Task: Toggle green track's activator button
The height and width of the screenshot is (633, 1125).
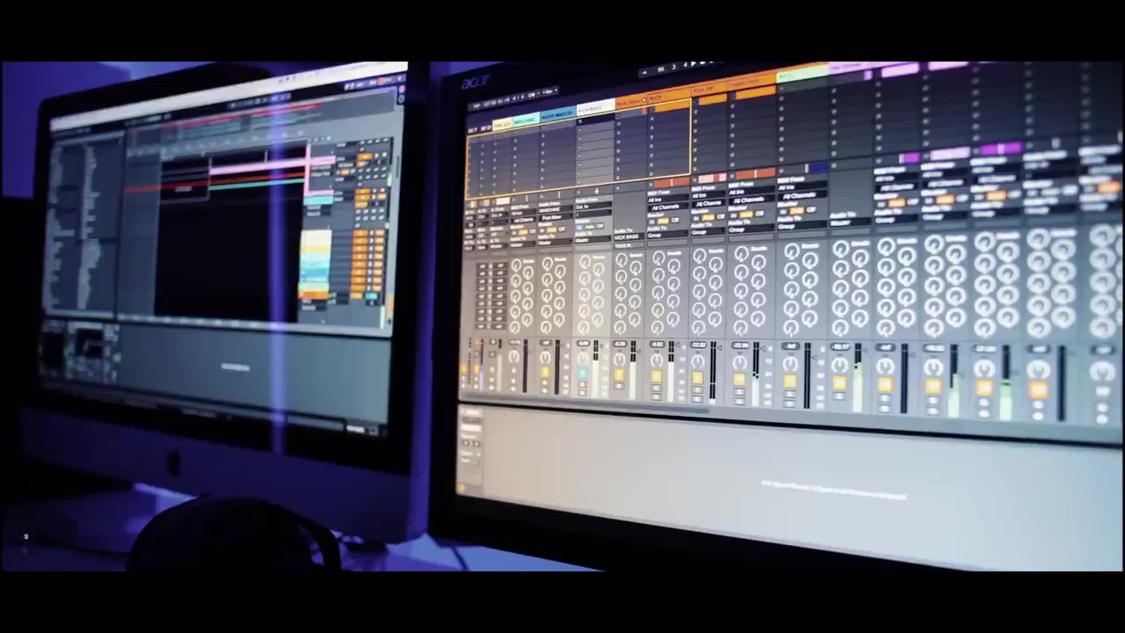Action: (789, 381)
